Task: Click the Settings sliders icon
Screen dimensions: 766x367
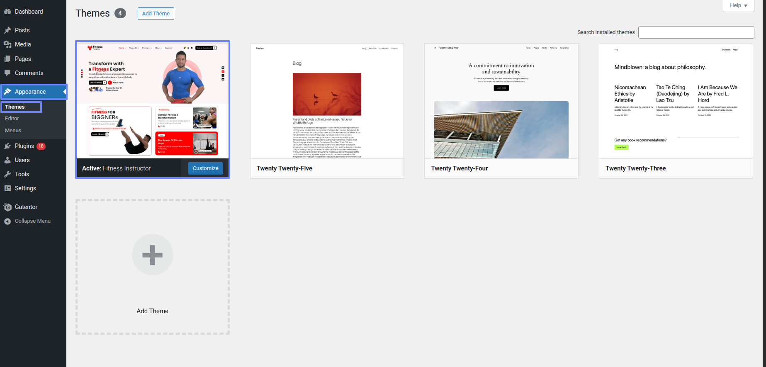Action: point(7,188)
